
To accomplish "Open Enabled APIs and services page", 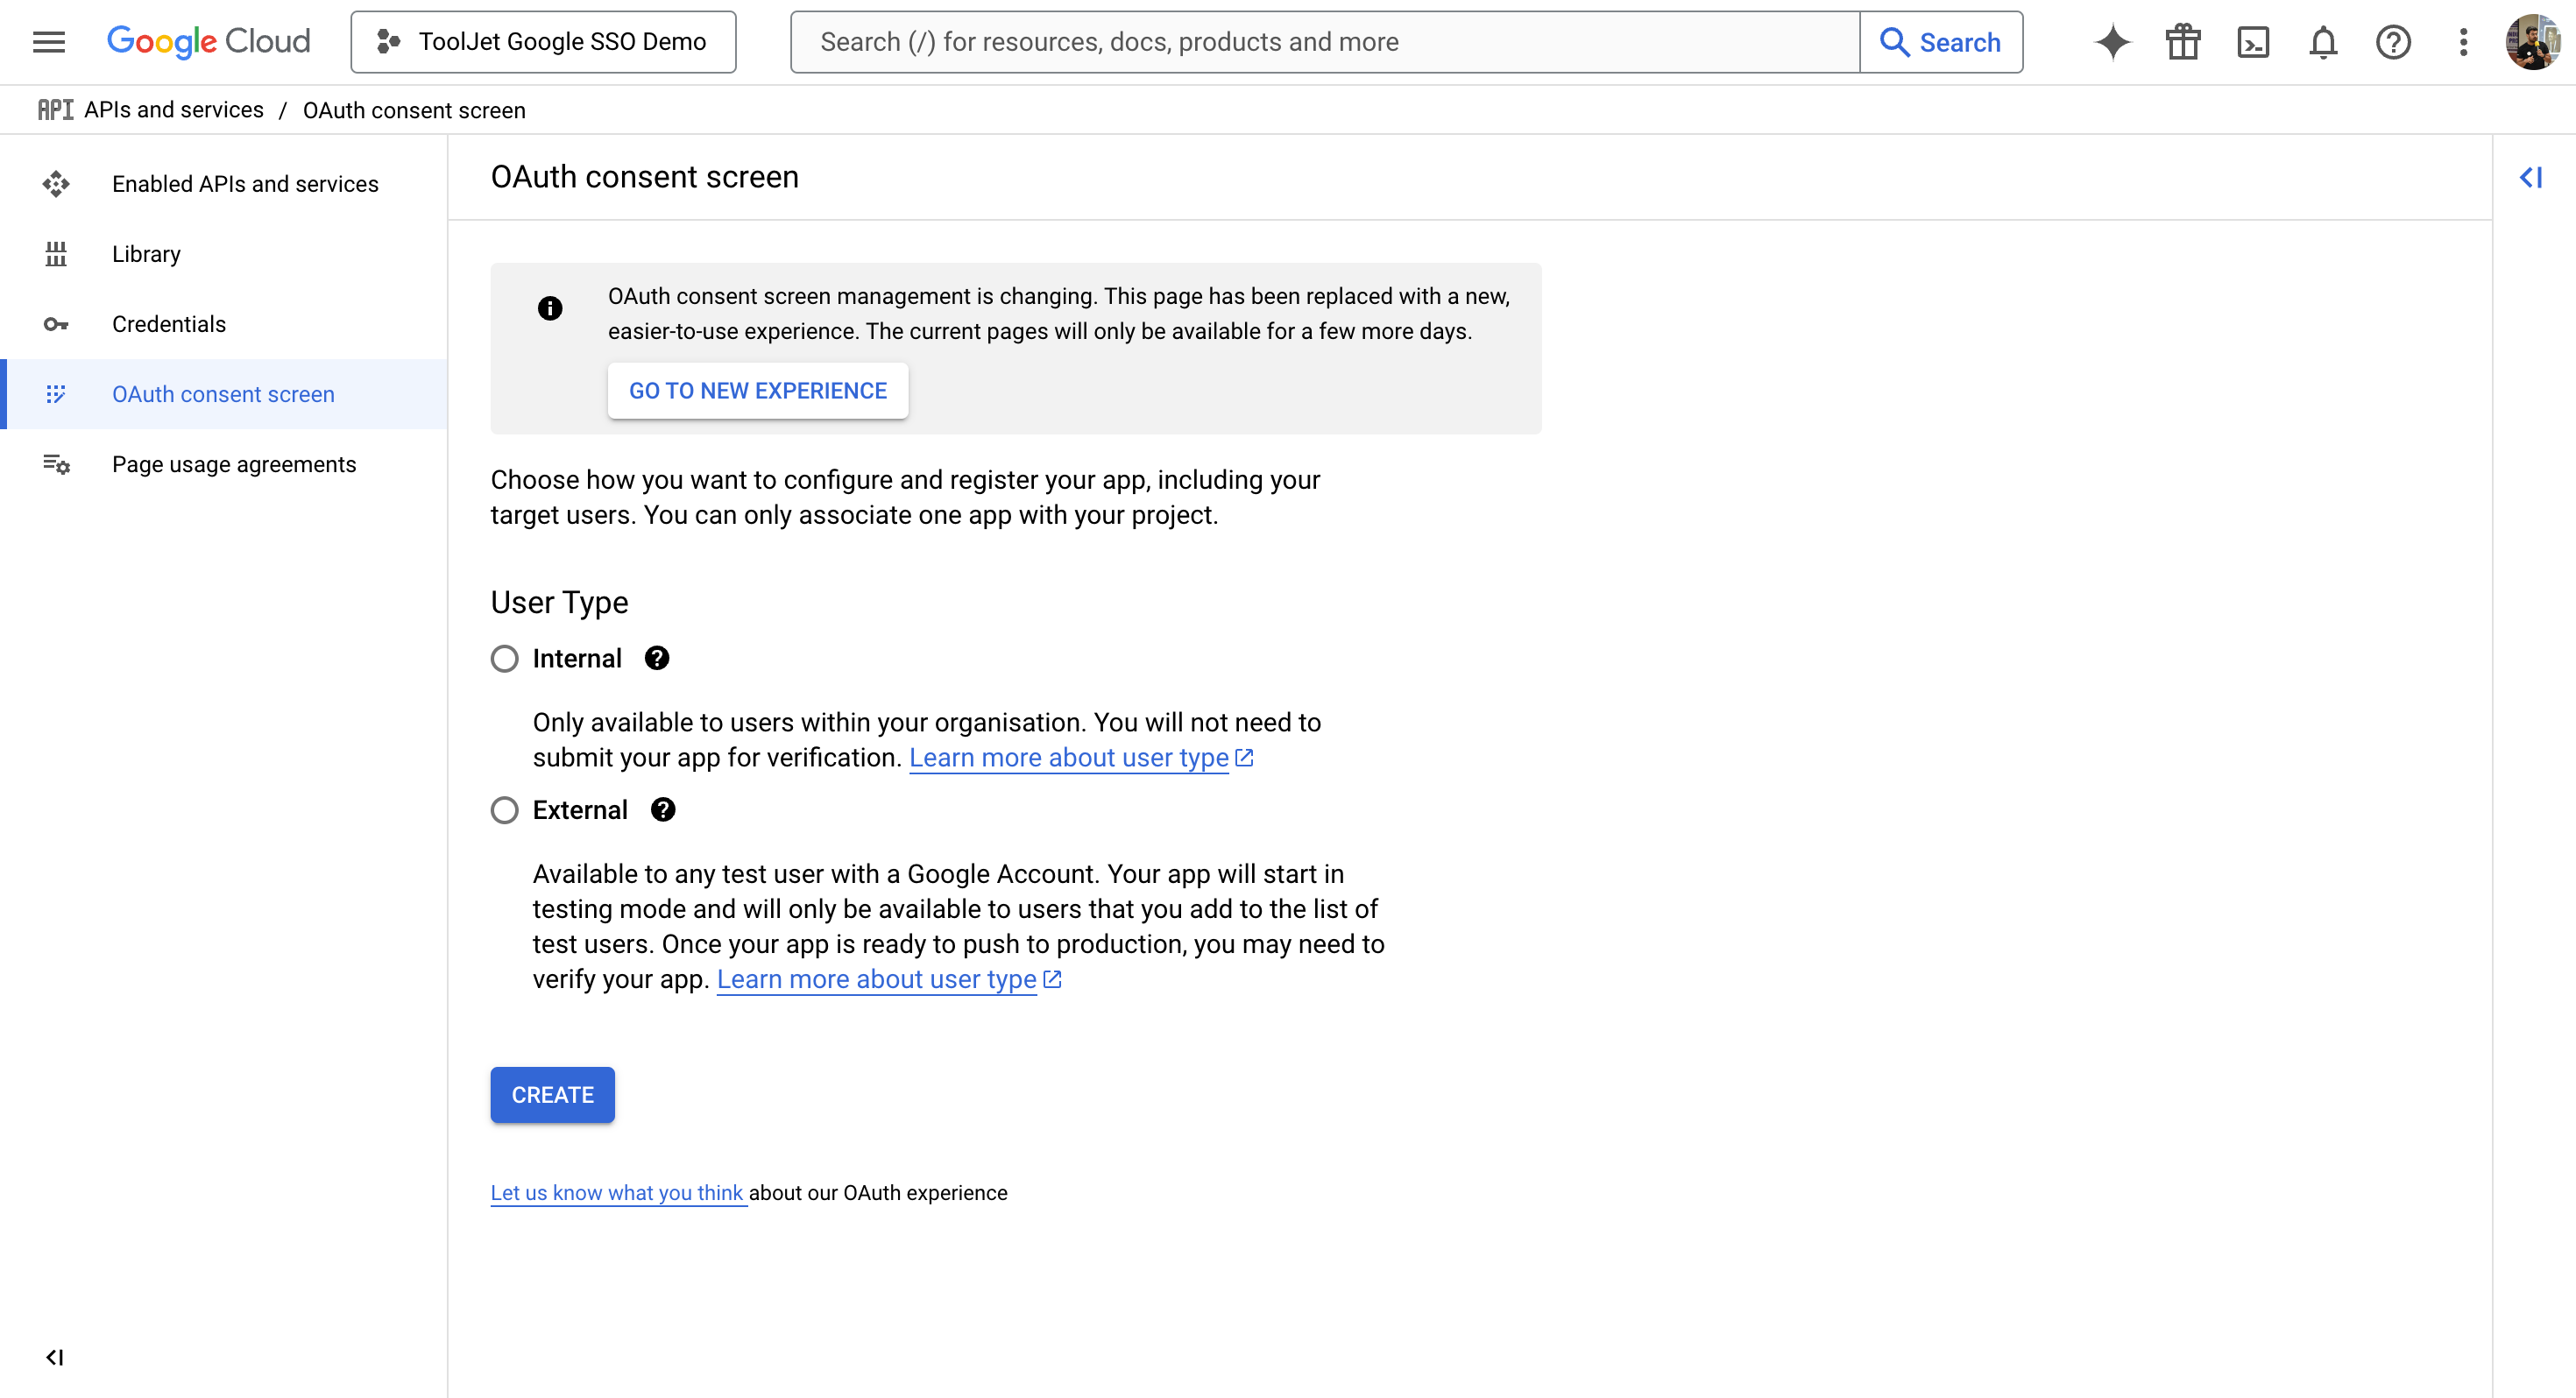I will (x=245, y=184).
